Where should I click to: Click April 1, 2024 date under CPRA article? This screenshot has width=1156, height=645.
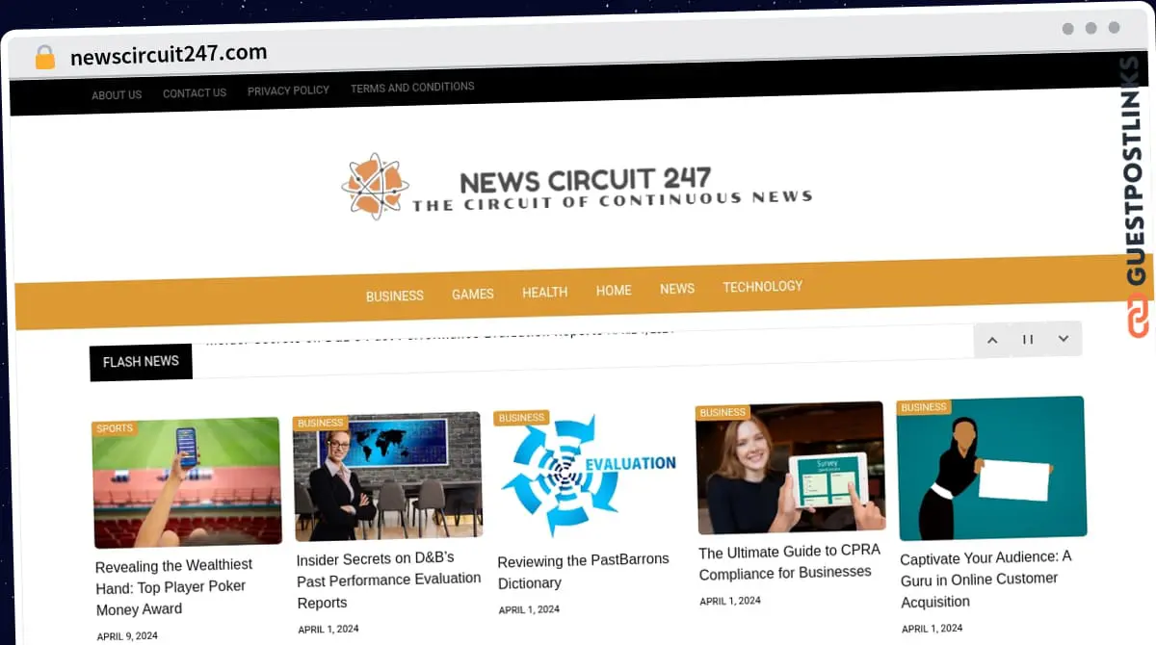pyautogui.click(x=730, y=601)
